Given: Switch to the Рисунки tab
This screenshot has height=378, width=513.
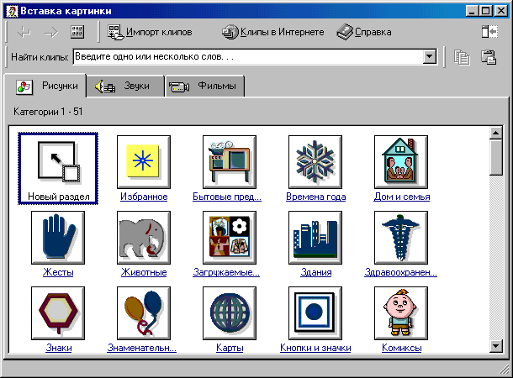Looking at the screenshot, I should click(45, 87).
